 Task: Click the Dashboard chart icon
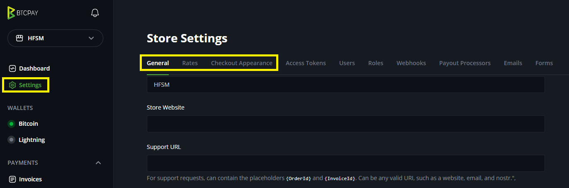pos(12,68)
